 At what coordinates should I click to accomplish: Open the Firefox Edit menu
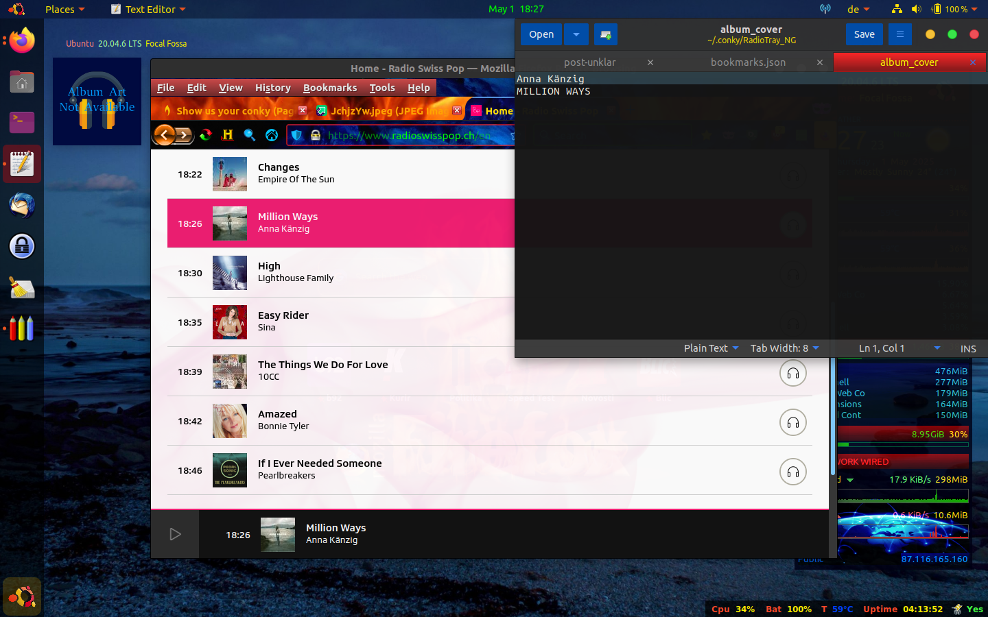click(x=196, y=88)
